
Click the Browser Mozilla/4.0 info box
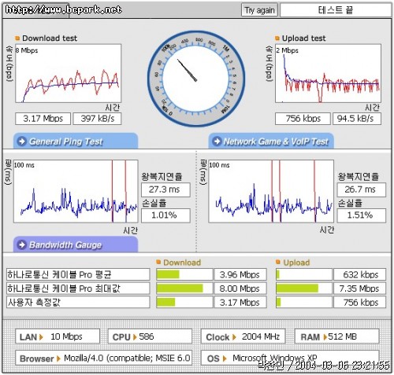click(103, 358)
